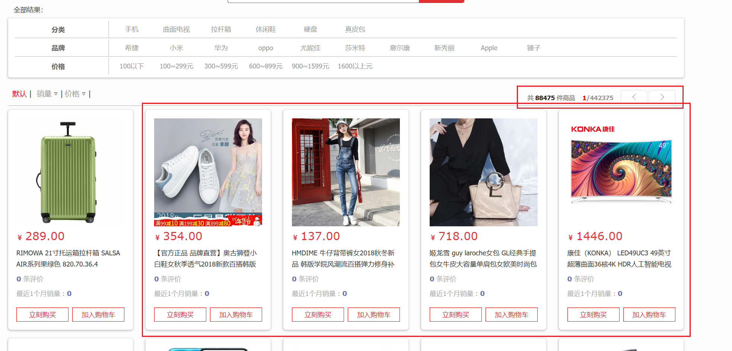The height and width of the screenshot is (351, 732).
Task: Filter price 100以下
Action: coord(132,66)
